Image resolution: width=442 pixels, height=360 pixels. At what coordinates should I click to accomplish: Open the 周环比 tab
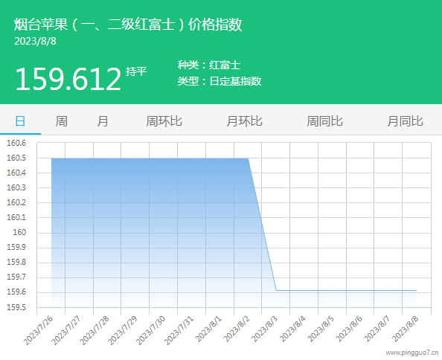point(164,121)
